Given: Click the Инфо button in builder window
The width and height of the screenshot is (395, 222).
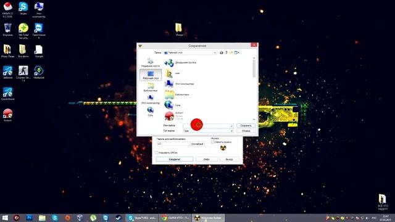Looking at the screenshot, I should coord(206,159).
